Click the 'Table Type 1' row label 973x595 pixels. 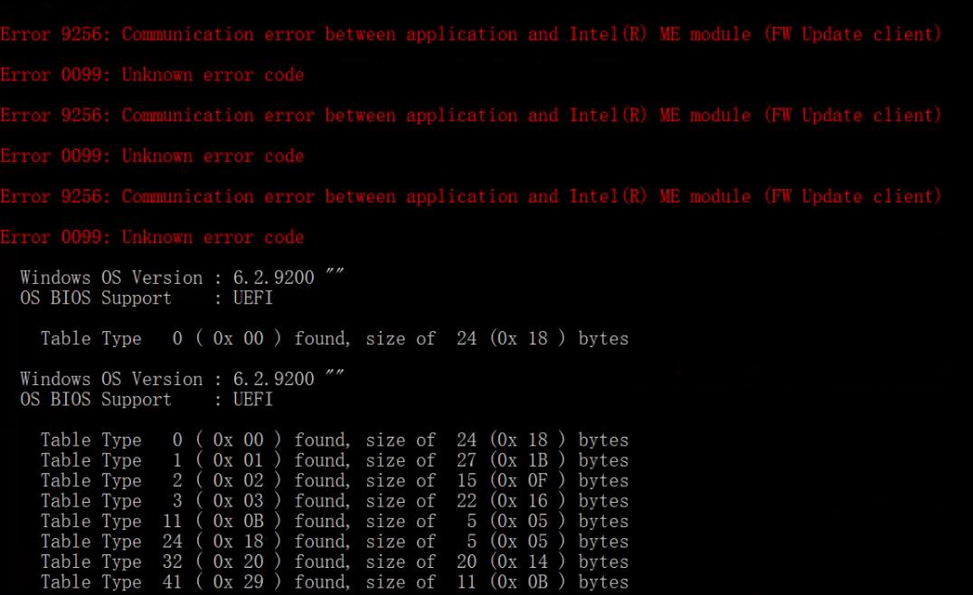coord(111,460)
